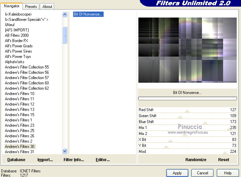Select Andrew's Filters 26
Viewport: 241px width, 177px height.
pos(20,136)
